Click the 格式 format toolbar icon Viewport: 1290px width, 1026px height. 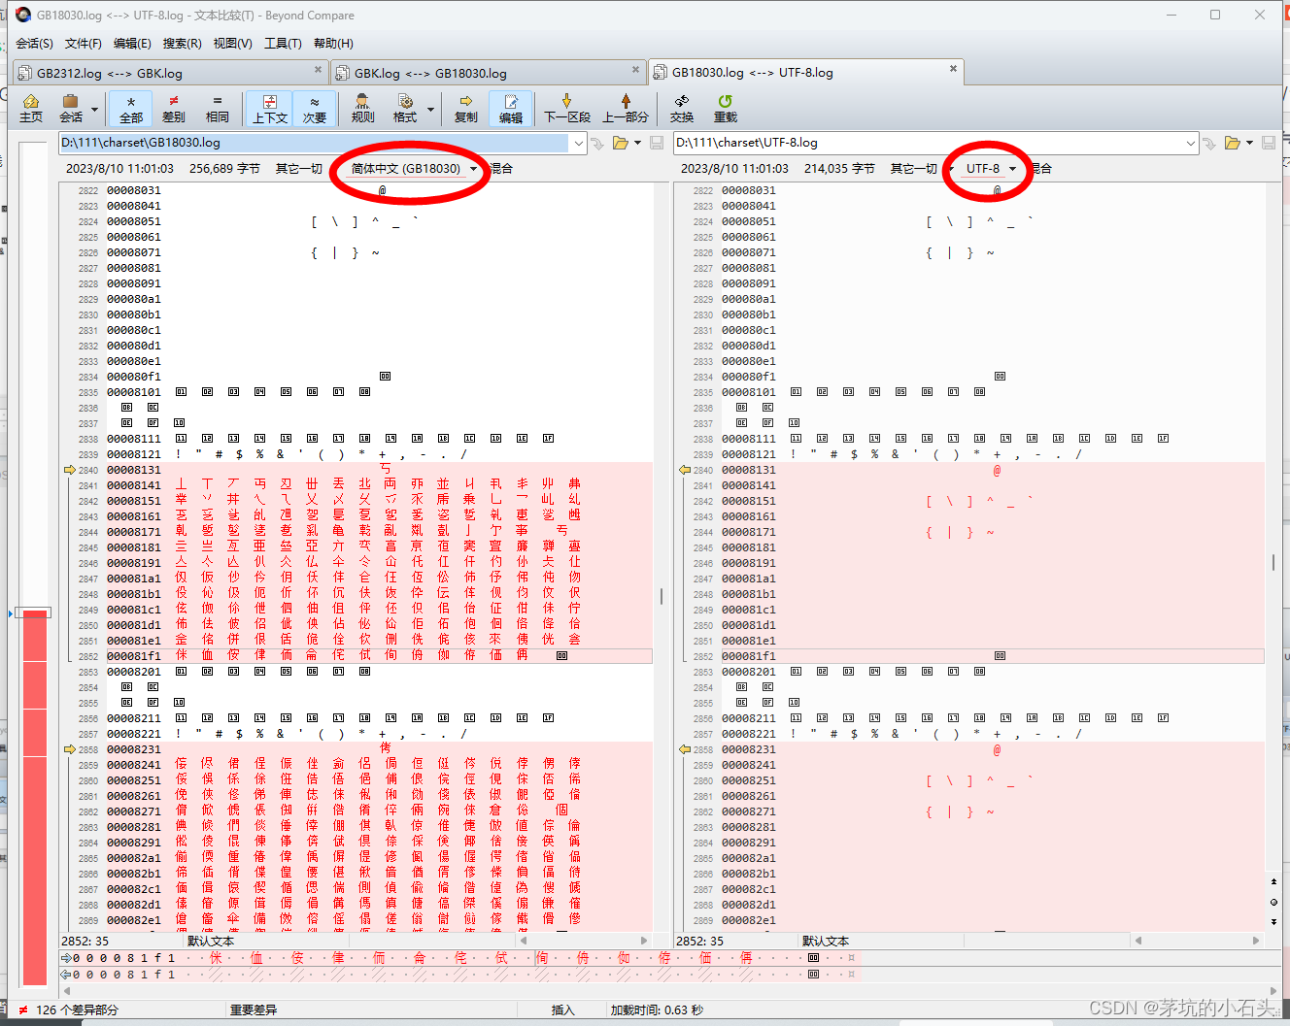coord(405,108)
